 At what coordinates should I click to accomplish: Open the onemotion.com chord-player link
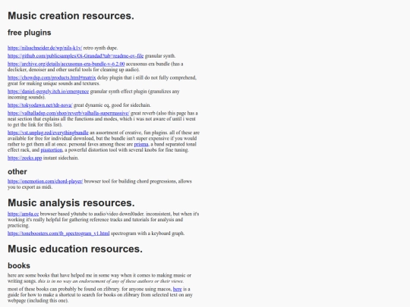[46, 181]
